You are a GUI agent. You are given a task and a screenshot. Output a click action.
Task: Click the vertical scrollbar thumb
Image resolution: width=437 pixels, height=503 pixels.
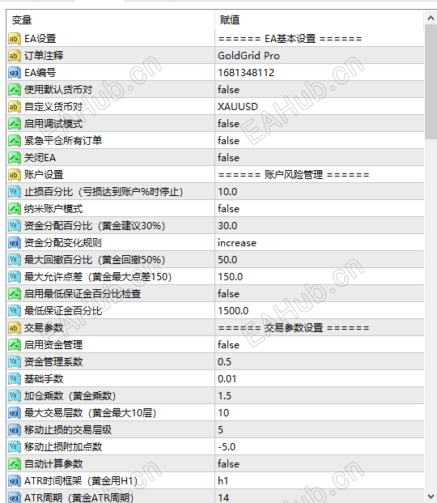(x=431, y=82)
